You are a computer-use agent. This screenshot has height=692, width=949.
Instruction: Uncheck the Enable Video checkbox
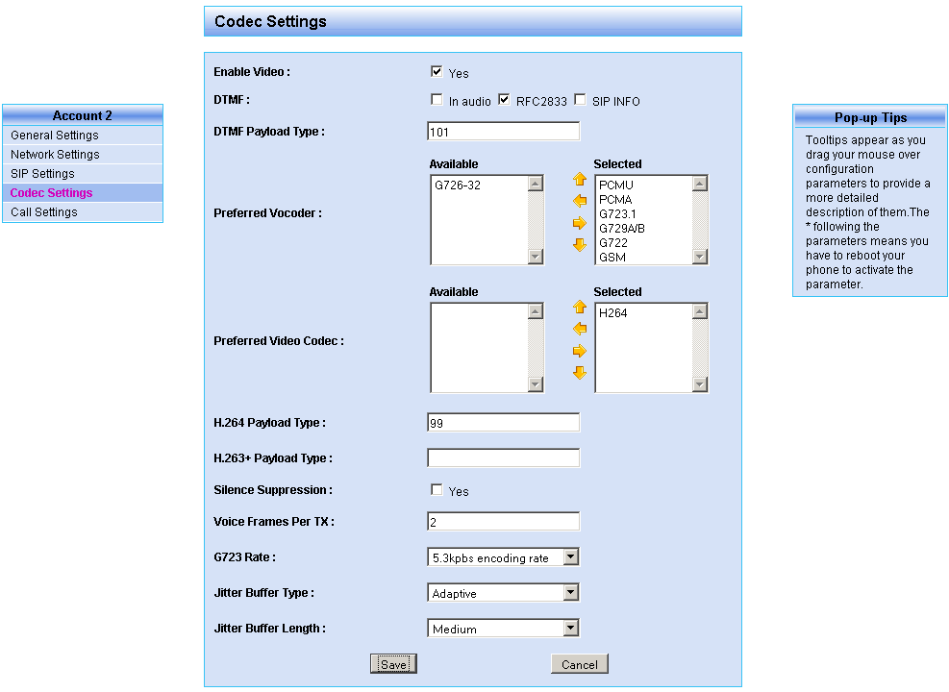click(x=437, y=72)
